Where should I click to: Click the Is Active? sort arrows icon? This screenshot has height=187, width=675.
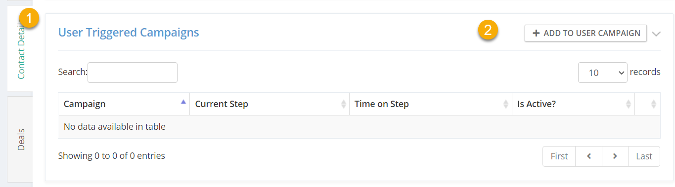pos(629,104)
